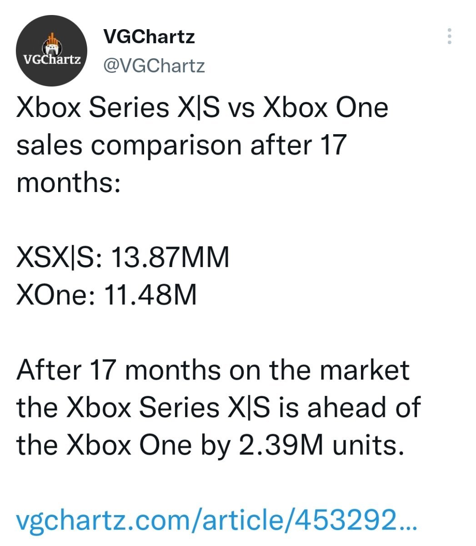The width and height of the screenshot is (476, 546).
Task: Tap the VGChartz round profile avatar
Action: pyautogui.click(x=51, y=51)
